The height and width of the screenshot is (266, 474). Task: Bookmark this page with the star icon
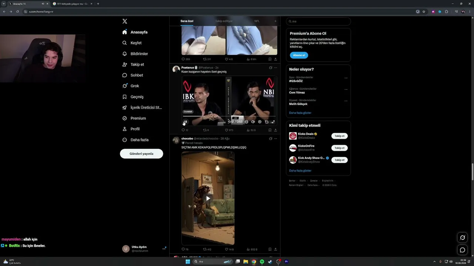click(424, 11)
